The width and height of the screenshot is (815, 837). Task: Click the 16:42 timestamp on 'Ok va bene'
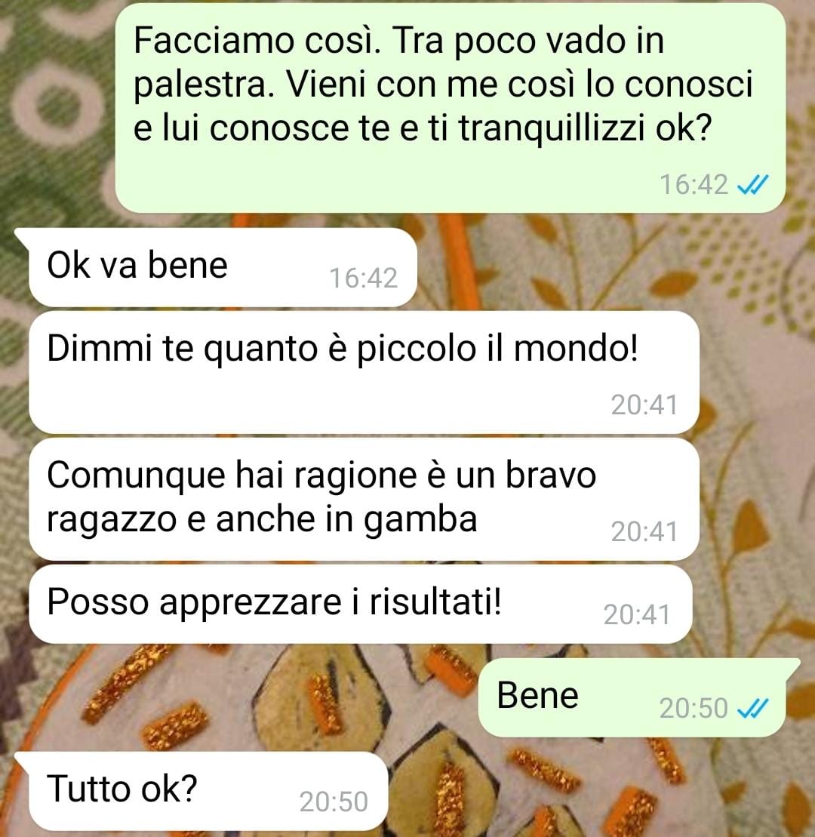[363, 278]
